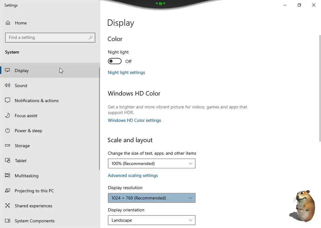Open Projecting to this PC settings
Viewport: 321px width, 228px height.
coord(50,191)
